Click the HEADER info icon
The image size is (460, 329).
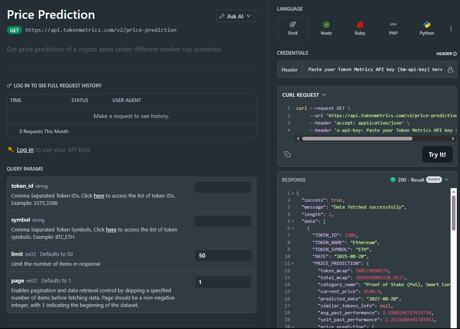(x=455, y=53)
